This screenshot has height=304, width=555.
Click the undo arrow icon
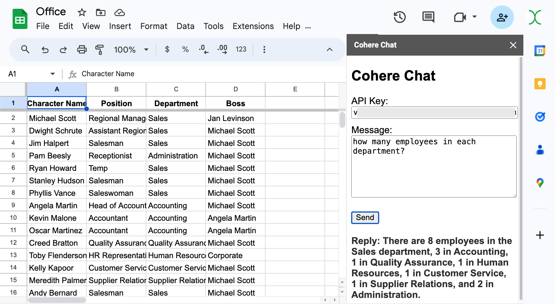click(45, 50)
